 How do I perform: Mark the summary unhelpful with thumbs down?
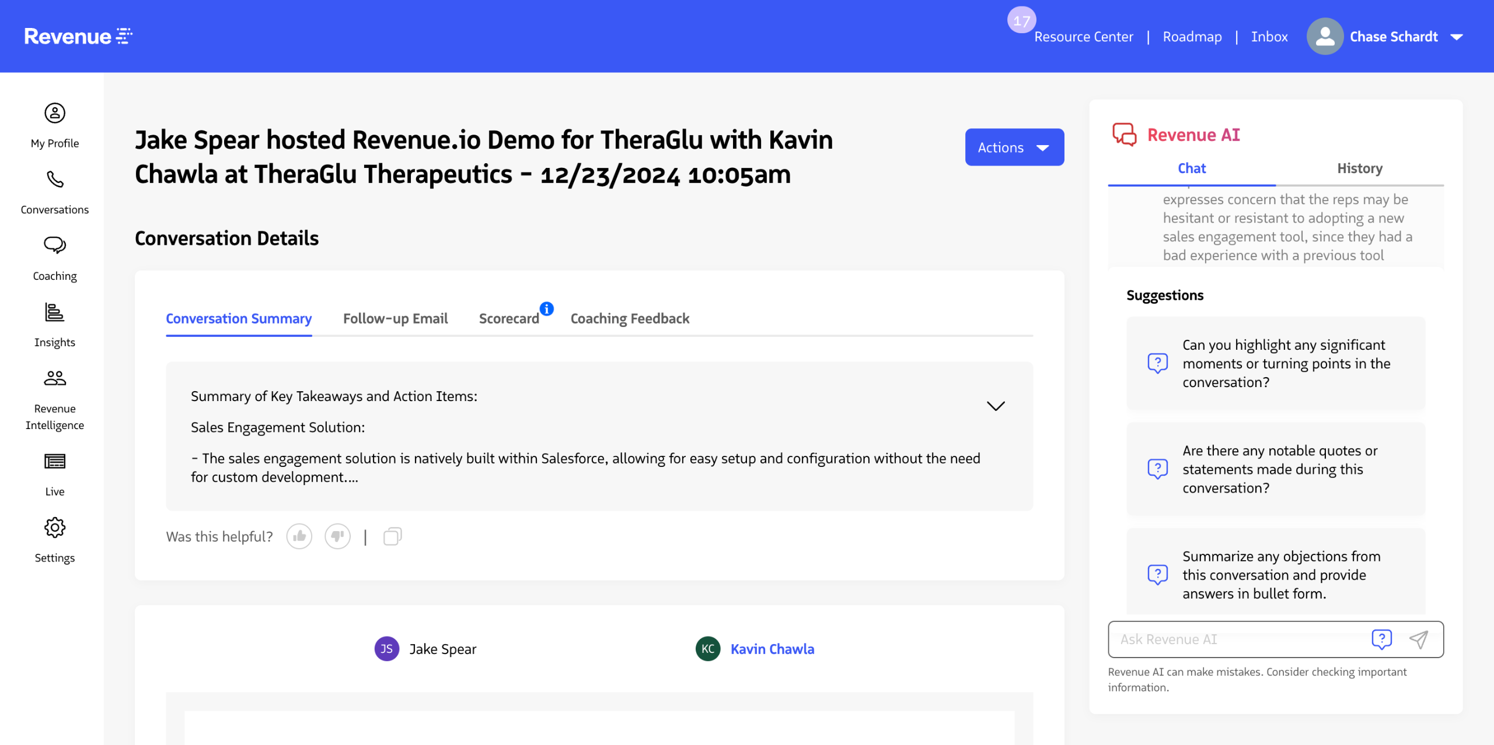337,536
